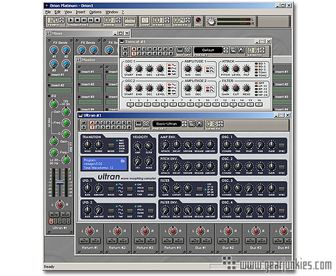The image size is (336, 276).
Task: Click the master volume knob beside level meters
Action: (x=212, y=22)
